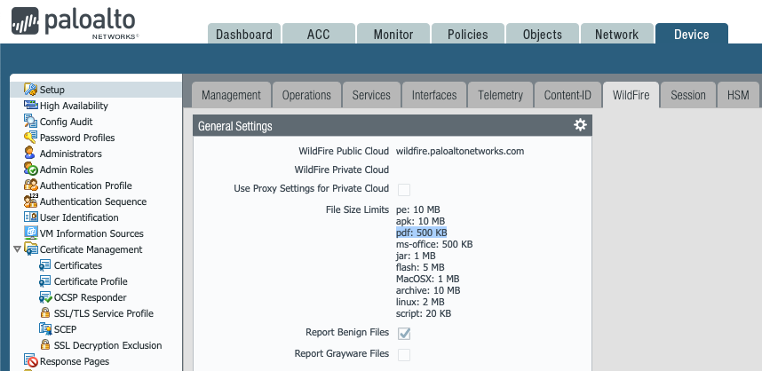Click the Password Profiles icon
Image resolution: width=762 pixels, height=371 pixels.
point(30,138)
